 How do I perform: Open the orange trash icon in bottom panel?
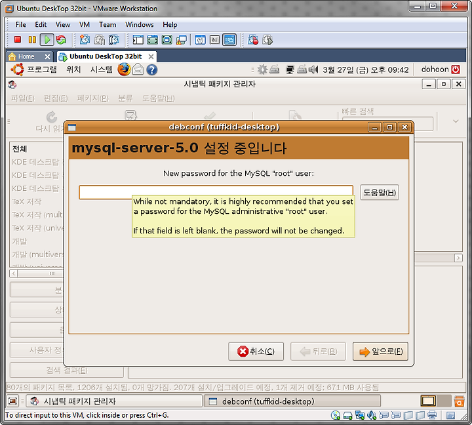click(x=459, y=401)
